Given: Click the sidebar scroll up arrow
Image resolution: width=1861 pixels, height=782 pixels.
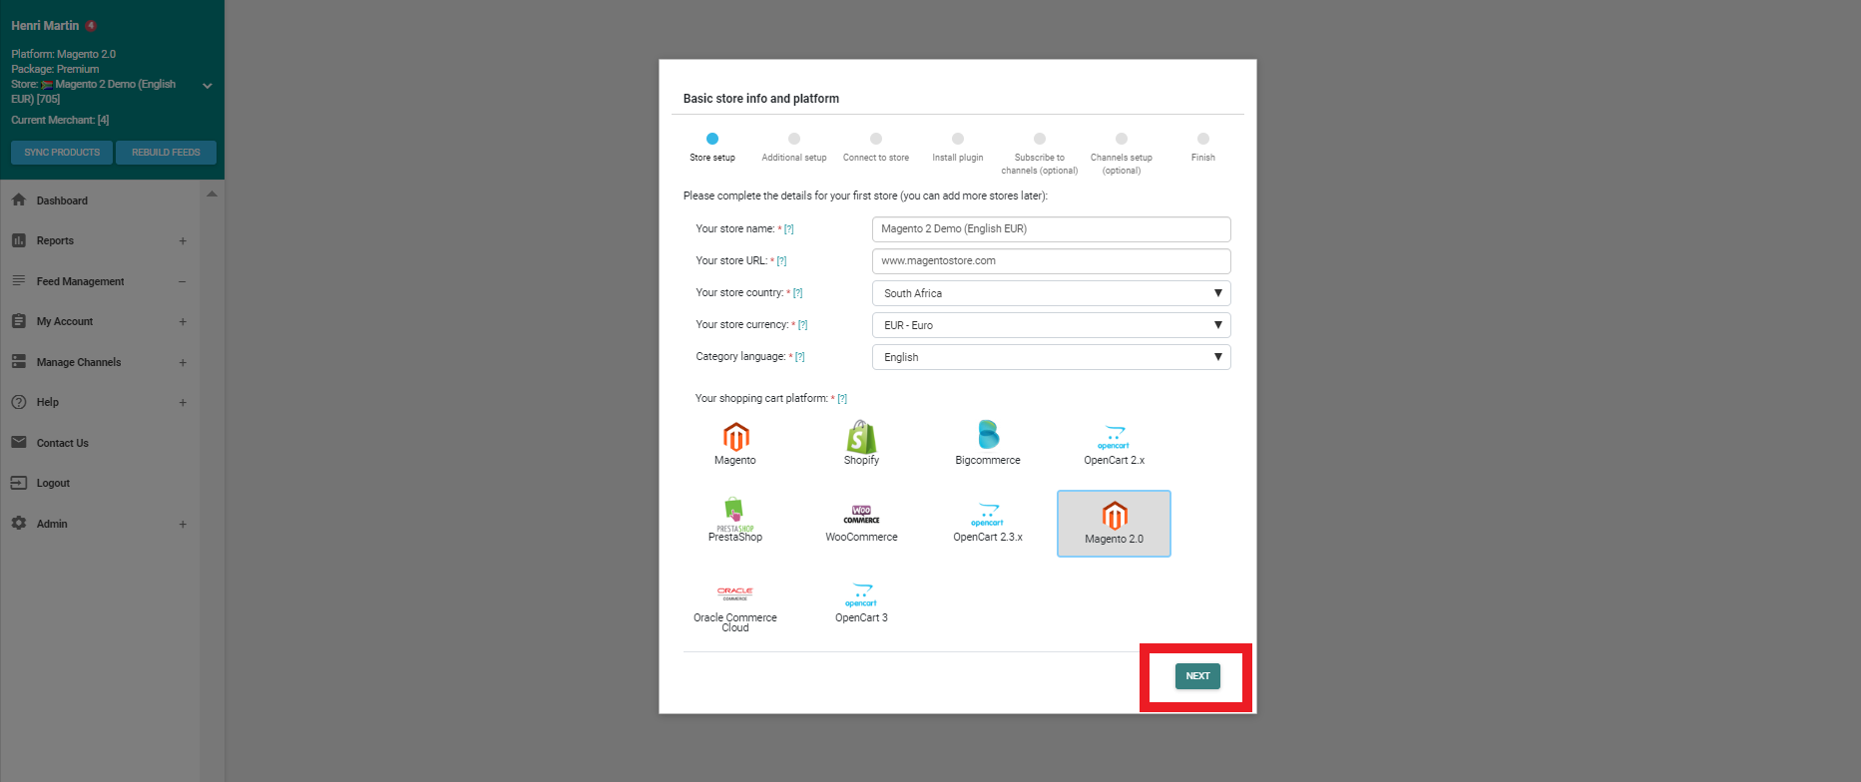Looking at the screenshot, I should 212,194.
